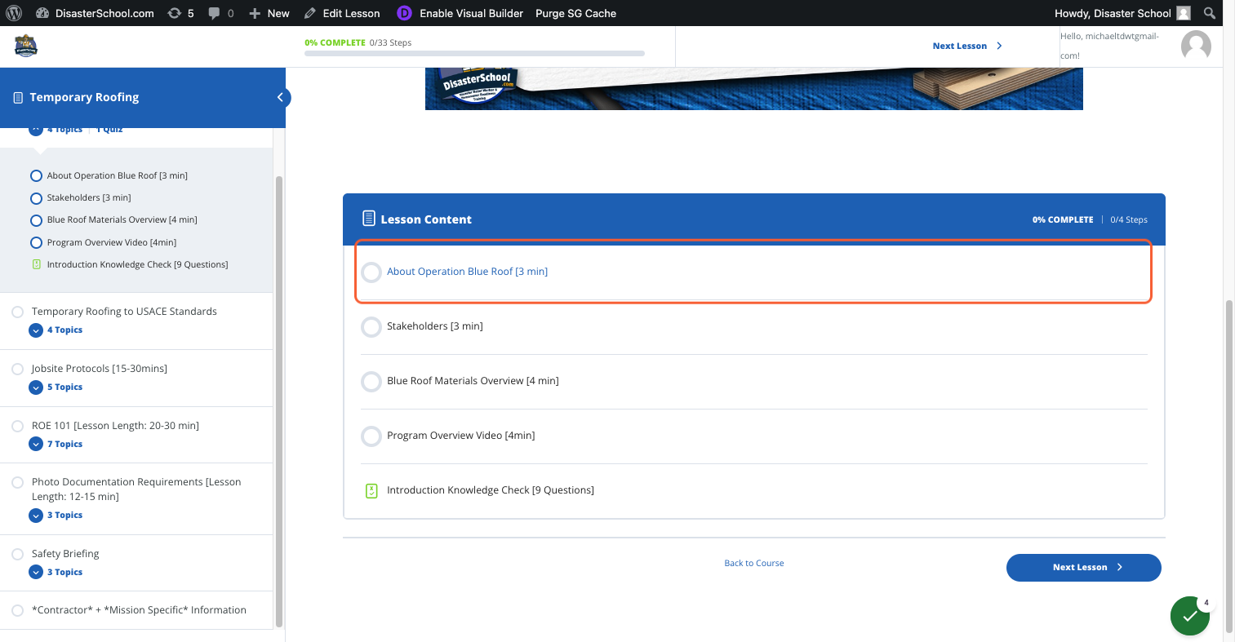The image size is (1235, 642).
Task: Click the Lesson Content header icon
Action: [368, 219]
